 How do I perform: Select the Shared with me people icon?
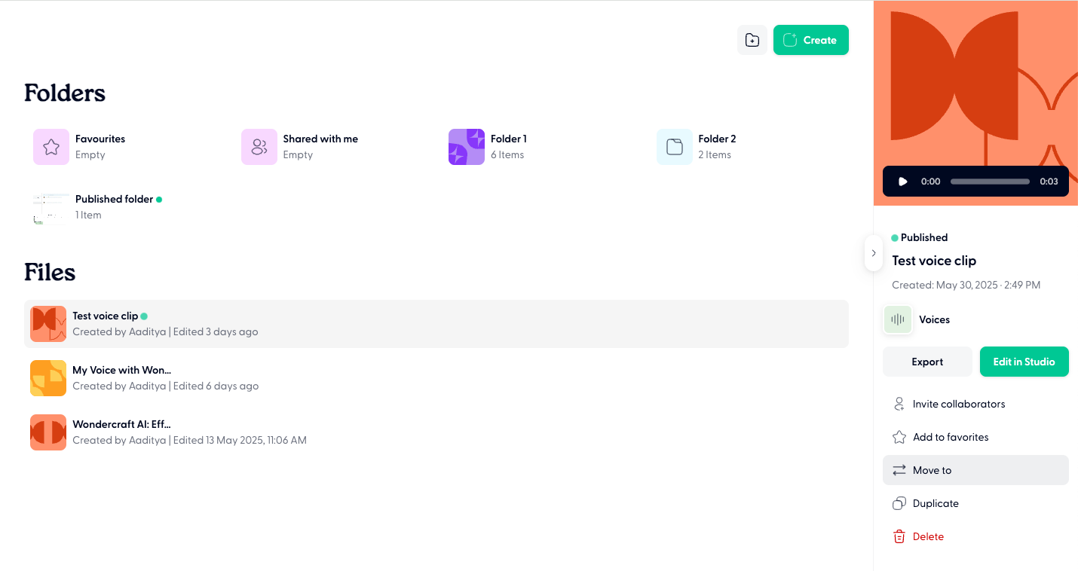tap(259, 147)
